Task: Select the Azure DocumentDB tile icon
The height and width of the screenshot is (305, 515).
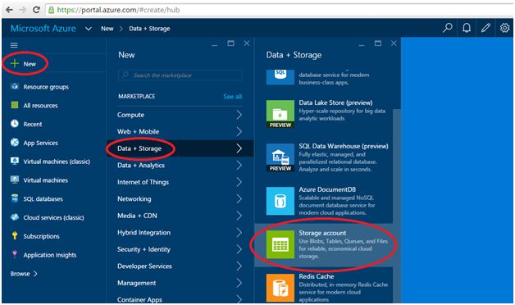Action: (280, 201)
